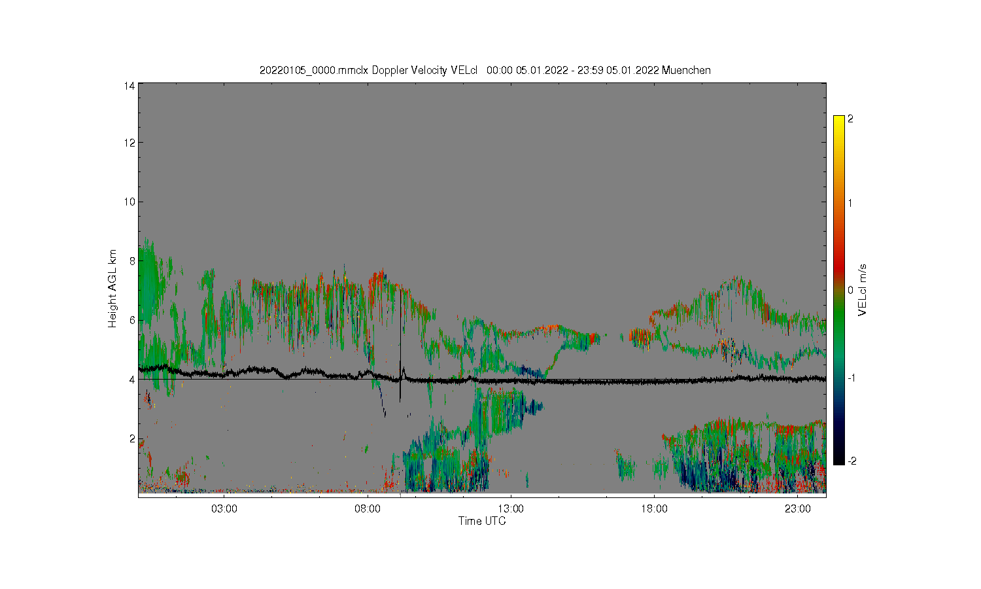Viewport: 981px width, 589px height.
Task: Click the black bottom of the colorbar
Action: click(839, 458)
